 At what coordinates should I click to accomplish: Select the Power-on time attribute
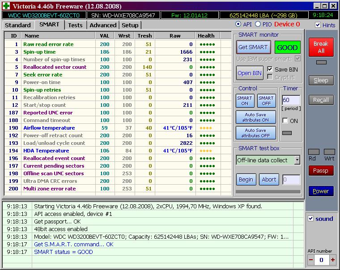tap(118, 82)
